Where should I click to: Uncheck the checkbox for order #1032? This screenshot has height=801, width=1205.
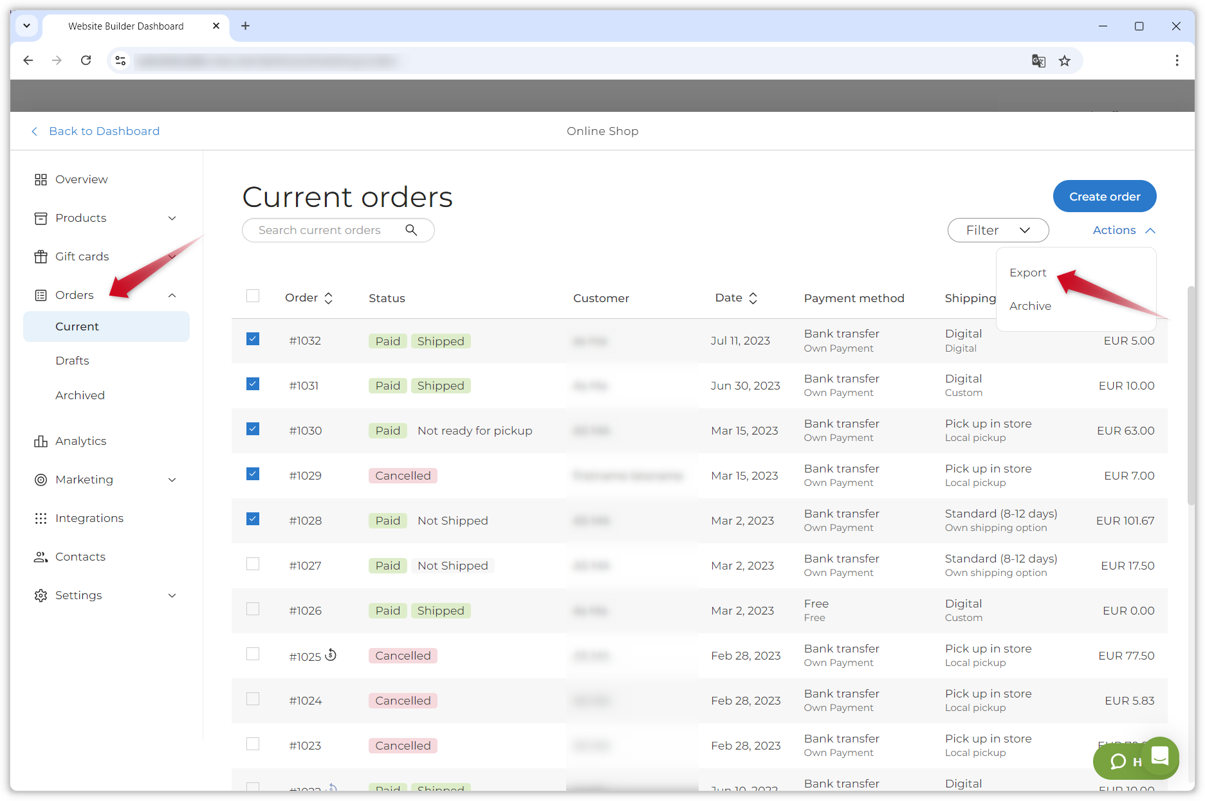[x=253, y=339]
